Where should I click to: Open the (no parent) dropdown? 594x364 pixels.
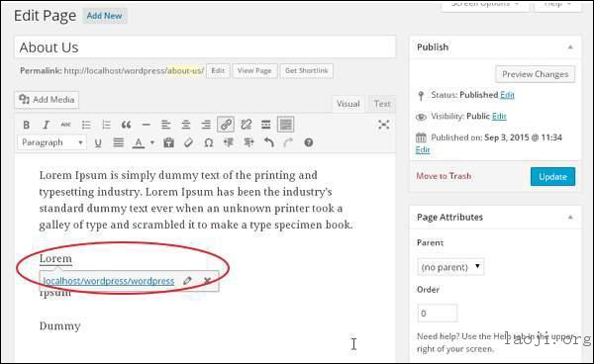[450, 267]
